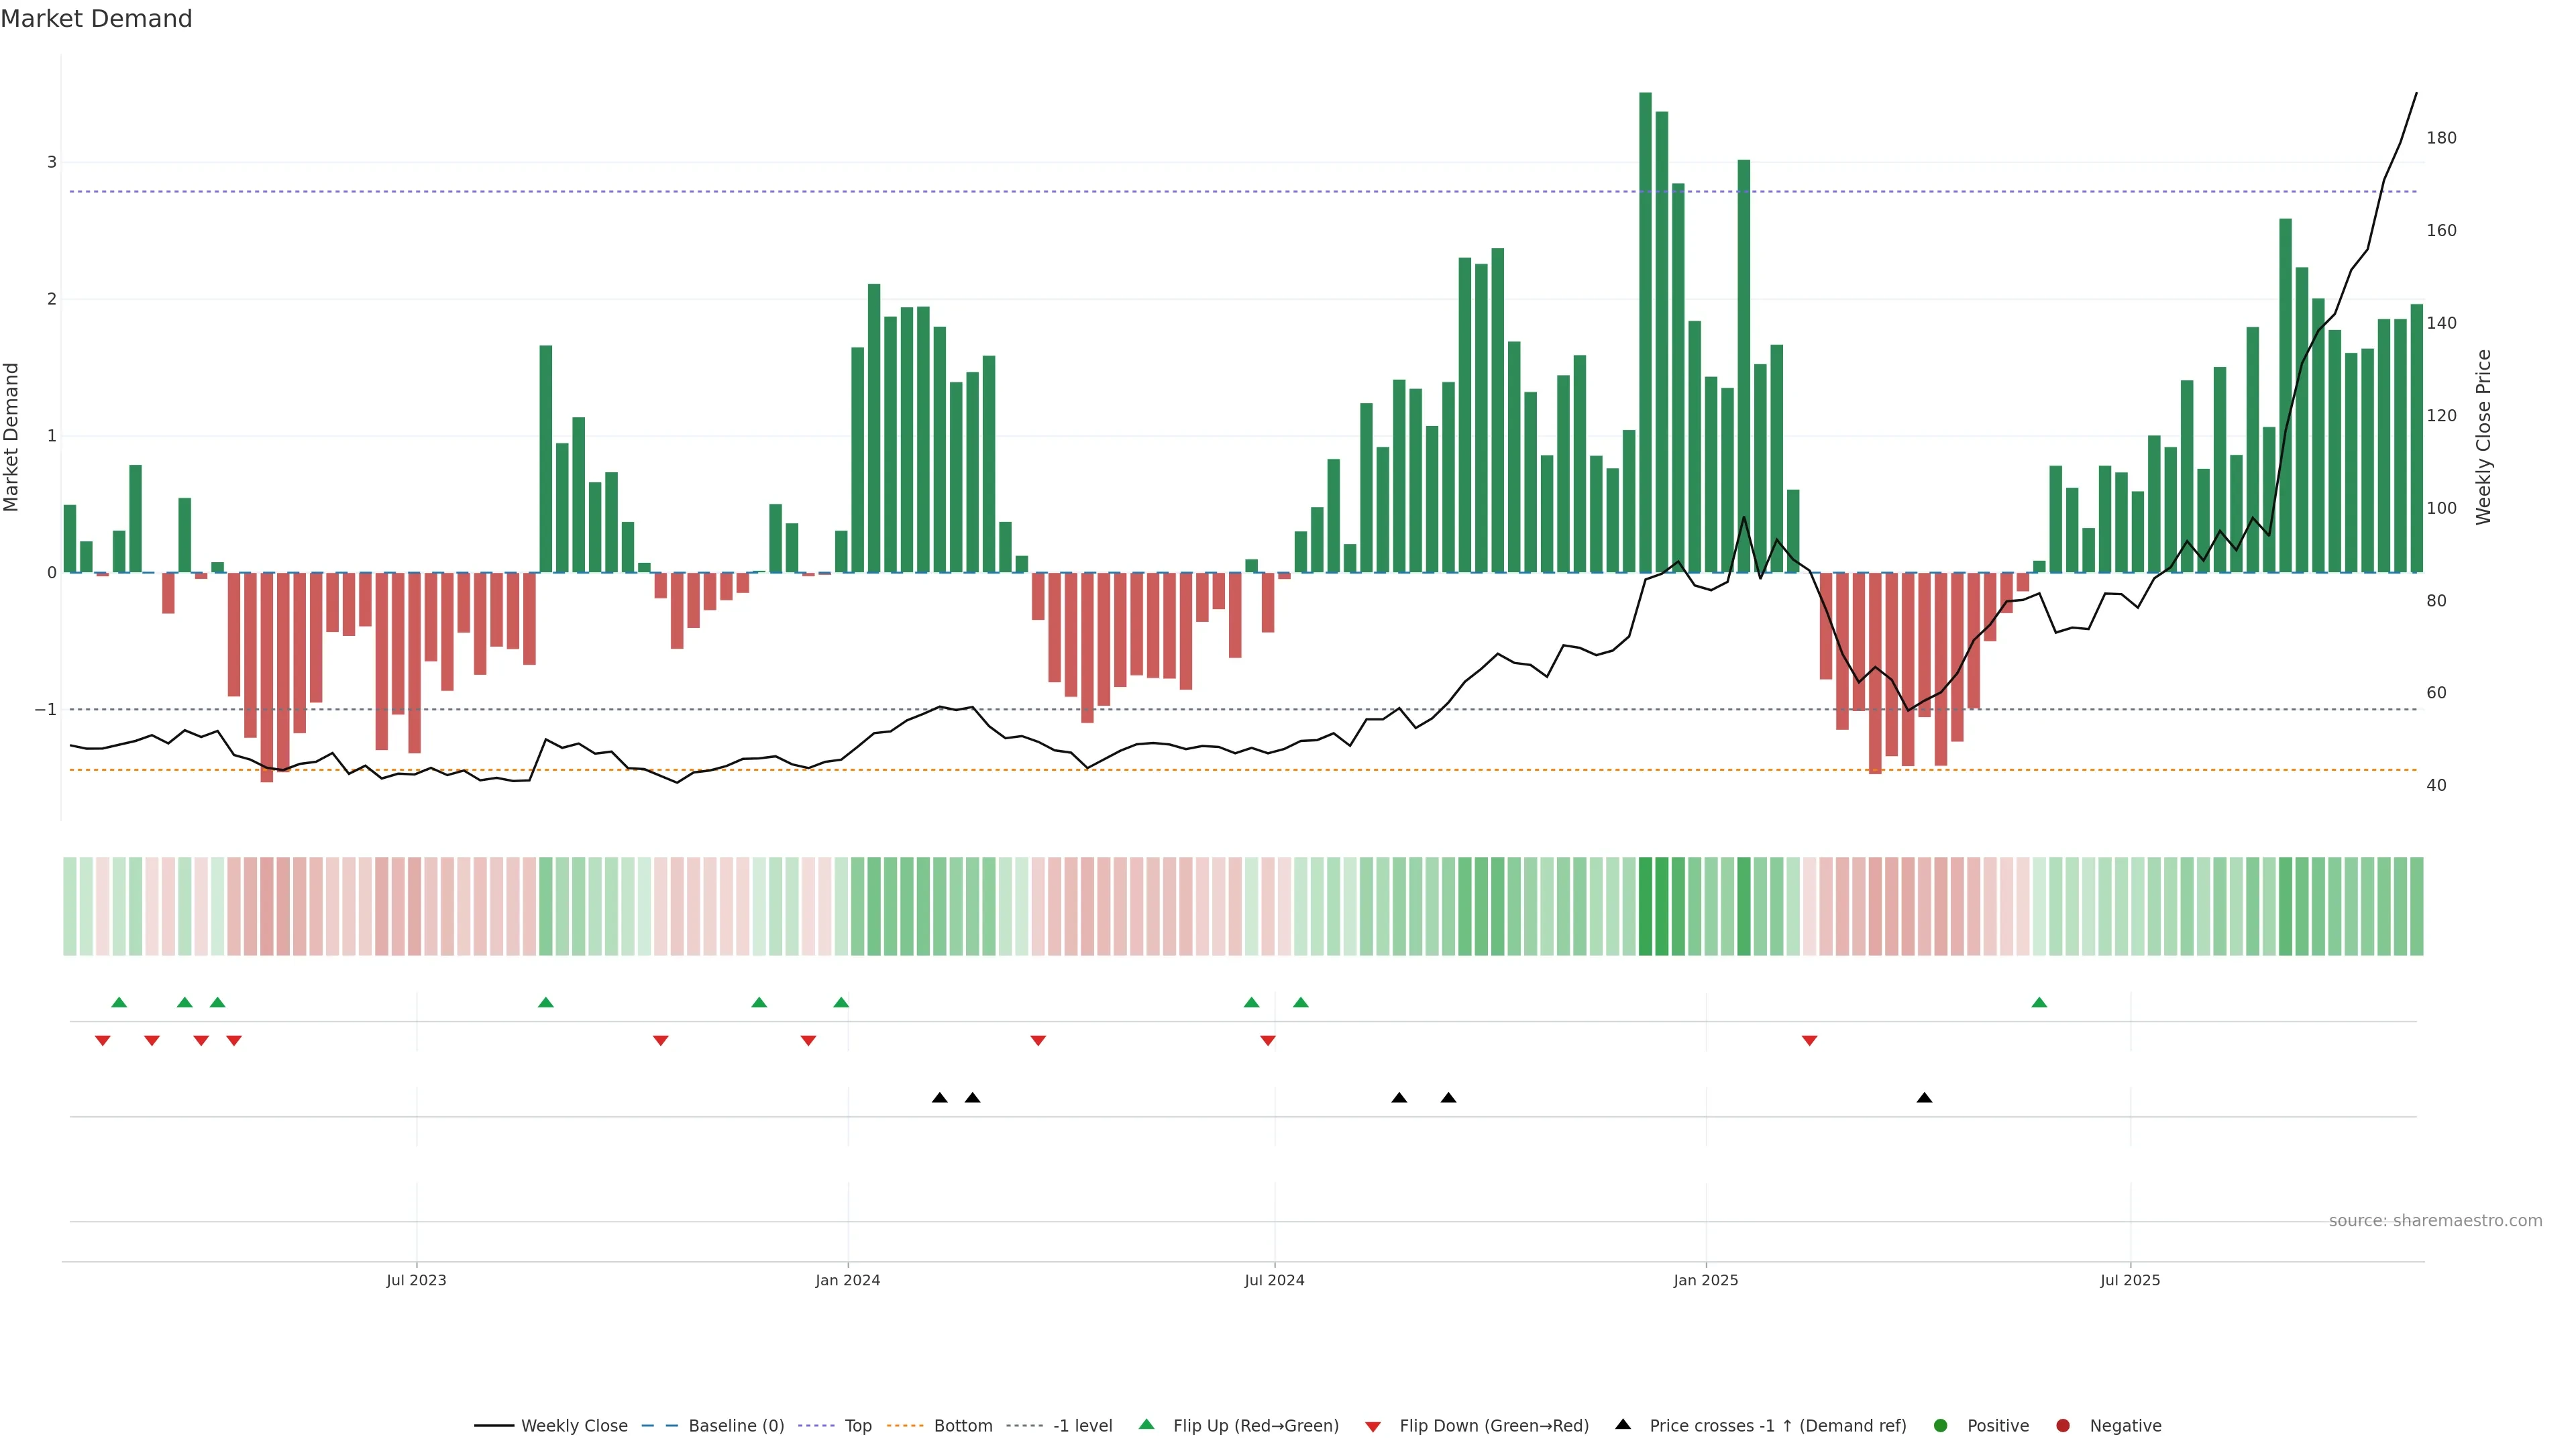Image resolution: width=2576 pixels, height=1449 pixels.
Task: Click the Weekly Close Price axis title
Action: tap(2484, 437)
